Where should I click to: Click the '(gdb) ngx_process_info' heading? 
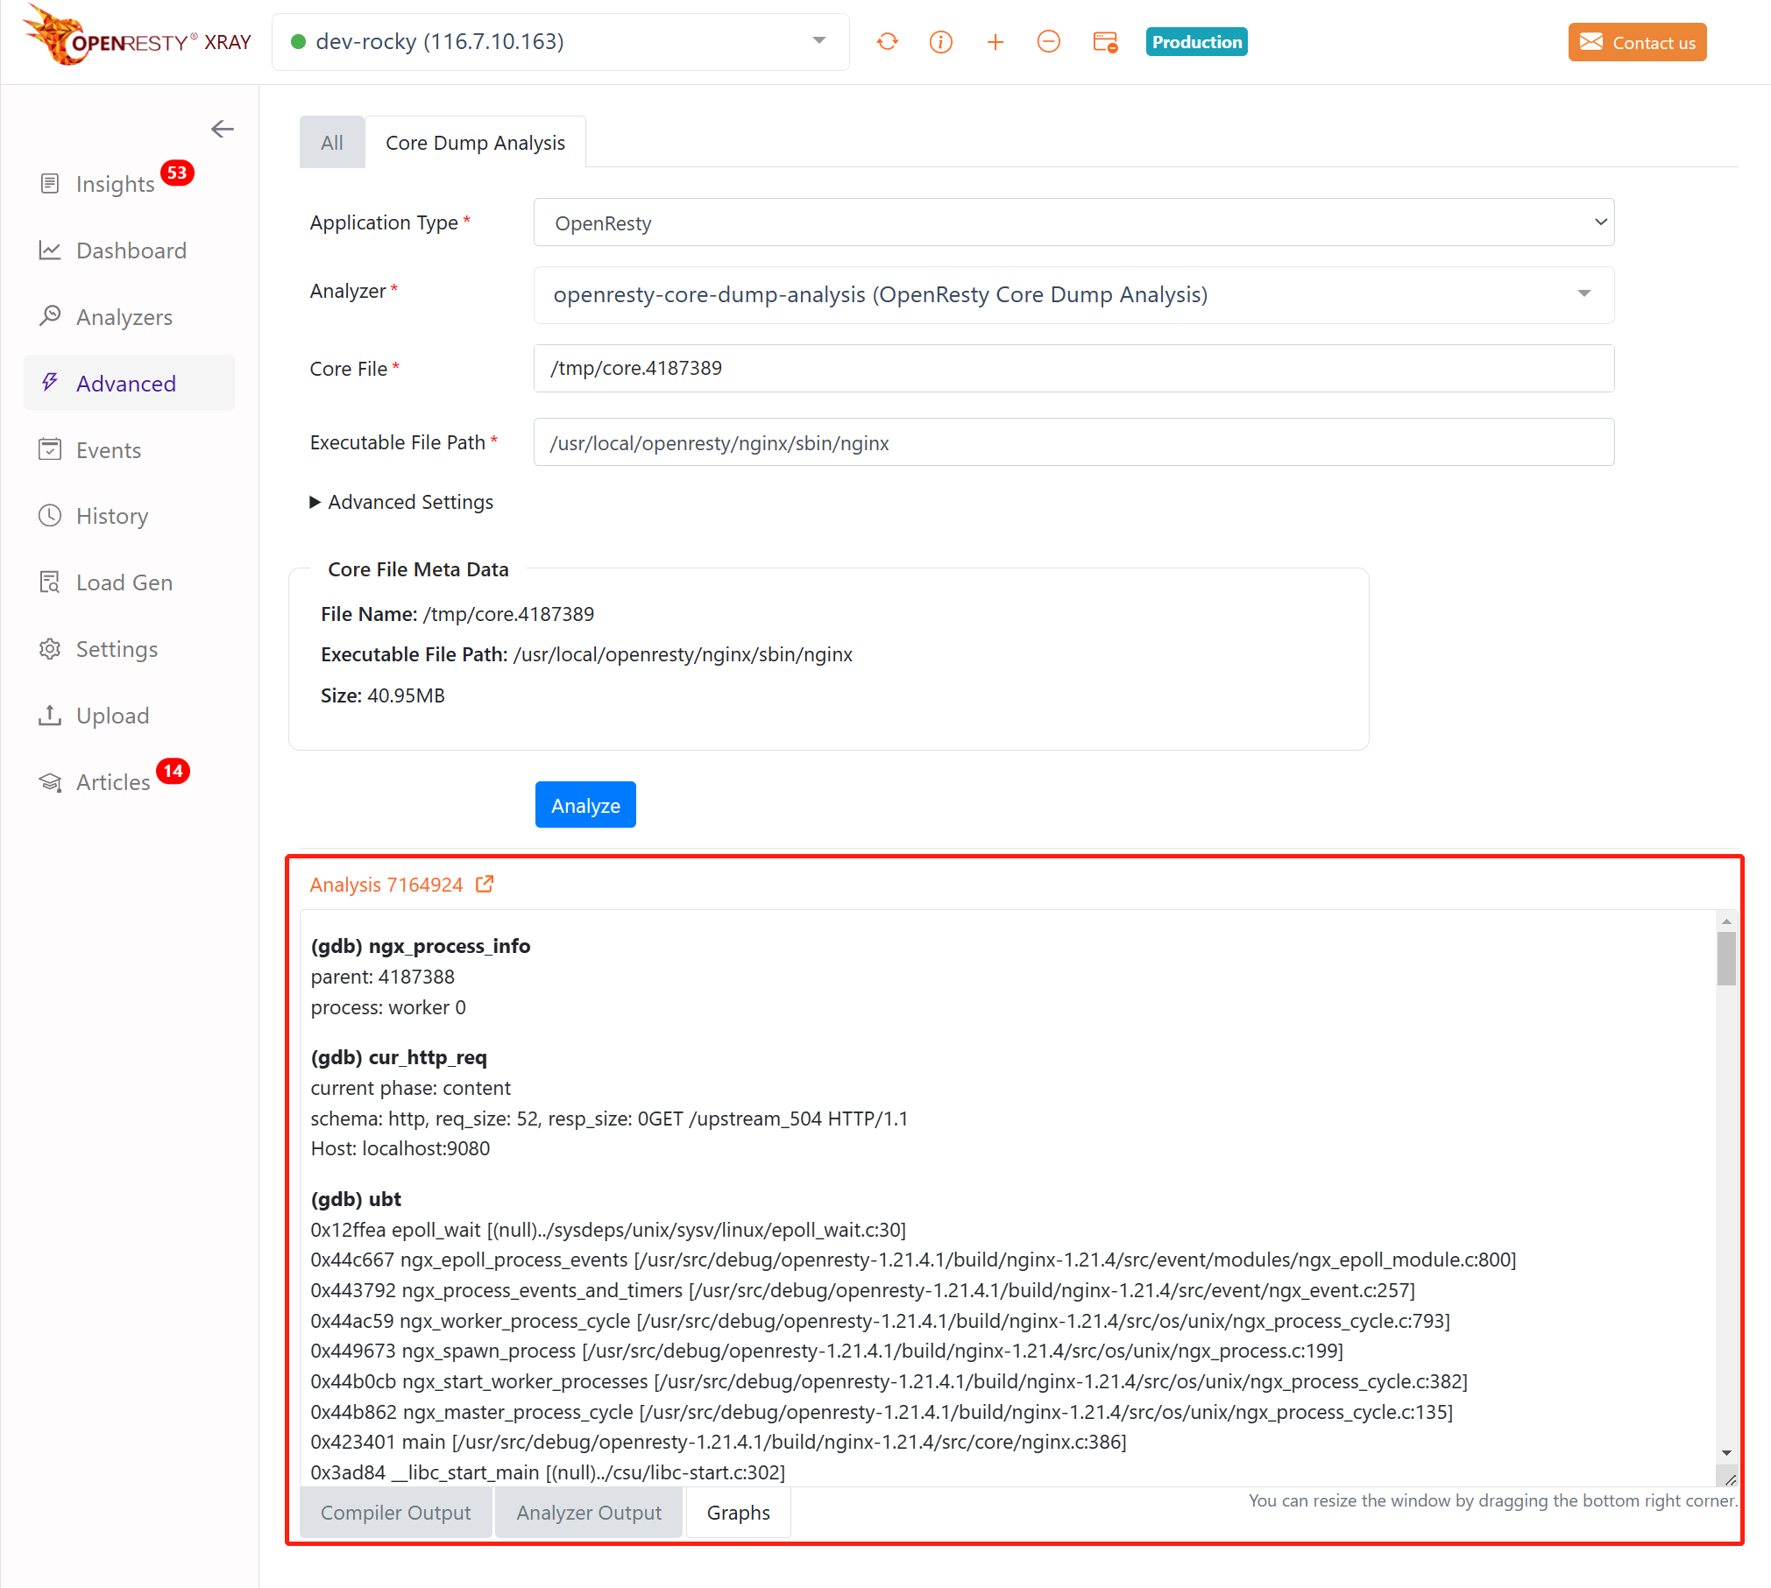point(421,946)
